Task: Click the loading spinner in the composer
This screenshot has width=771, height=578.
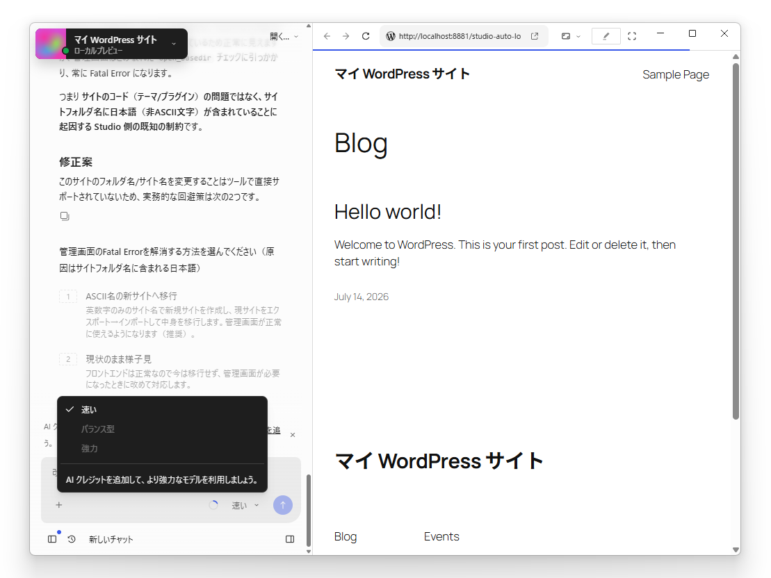Action: (213, 505)
